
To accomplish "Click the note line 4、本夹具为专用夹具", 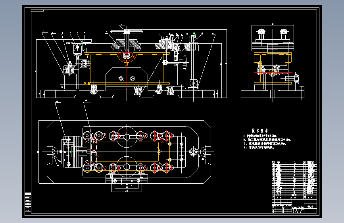I will tap(259, 148).
